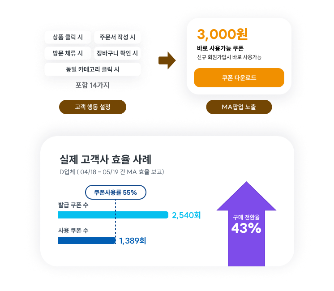Click the 쿠폰 다운로드 orange button

[239, 78]
